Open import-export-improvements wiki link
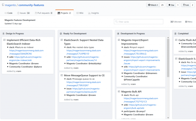This screenshot has width=196, height=121. click(x=142, y=68)
